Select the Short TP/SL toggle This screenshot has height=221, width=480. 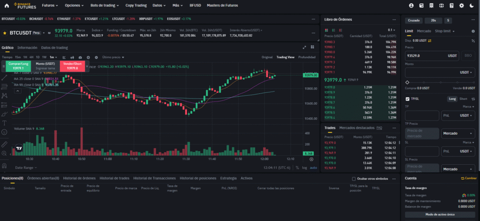[463, 99]
